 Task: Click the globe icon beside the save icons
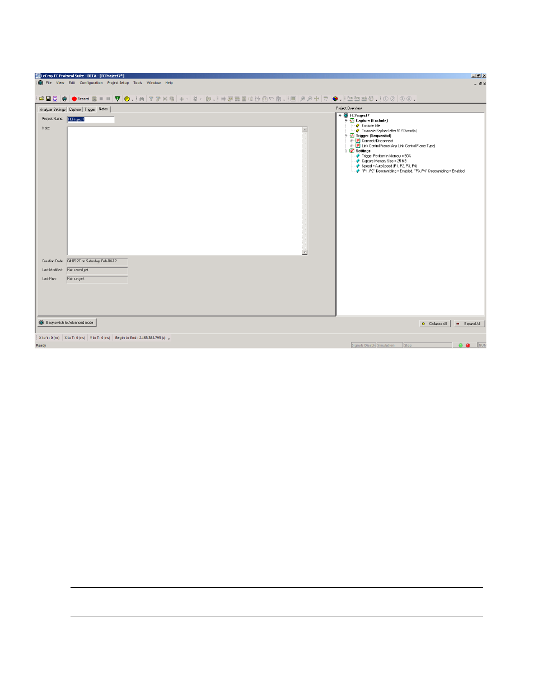pyautogui.click(x=64, y=99)
